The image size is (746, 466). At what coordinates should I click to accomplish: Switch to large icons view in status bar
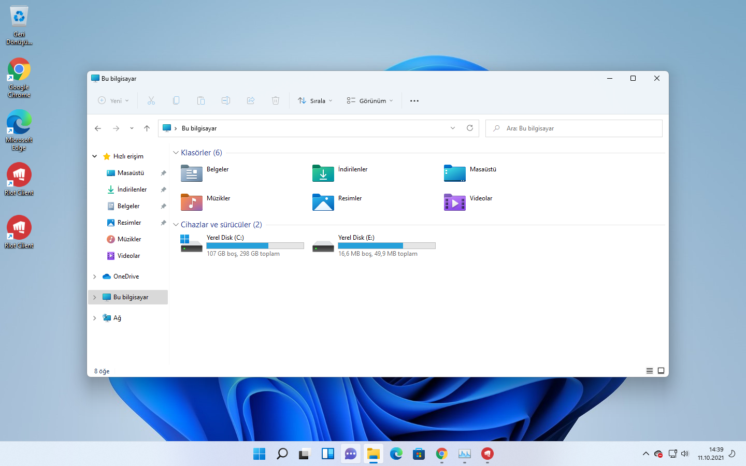(x=661, y=371)
